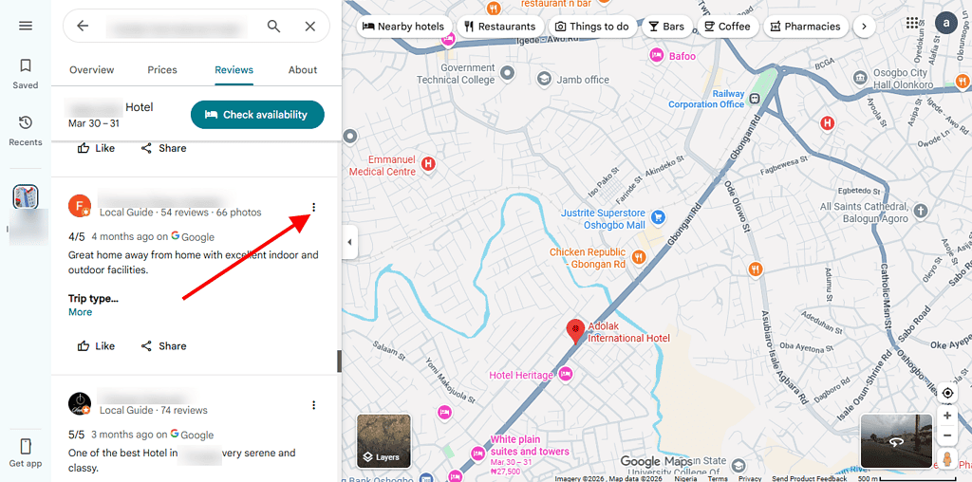Click the Government Technical College marker
The image size is (972, 482).
coord(508,74)
